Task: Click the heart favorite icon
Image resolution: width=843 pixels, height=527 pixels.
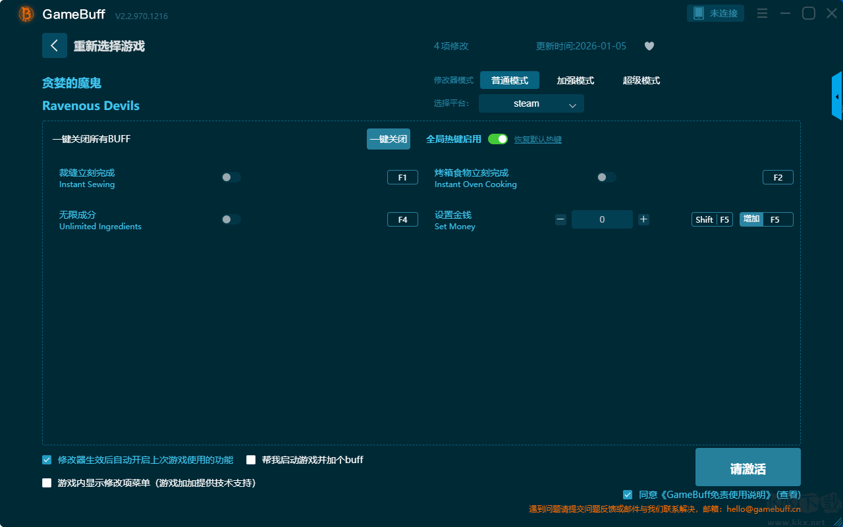Action: pyautogui.click(x=649, y=46)
